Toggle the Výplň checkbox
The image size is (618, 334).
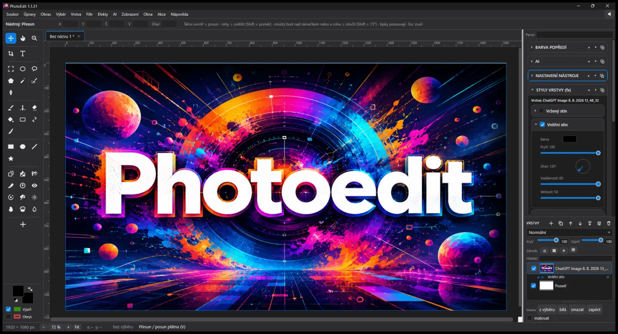[8, 309]
